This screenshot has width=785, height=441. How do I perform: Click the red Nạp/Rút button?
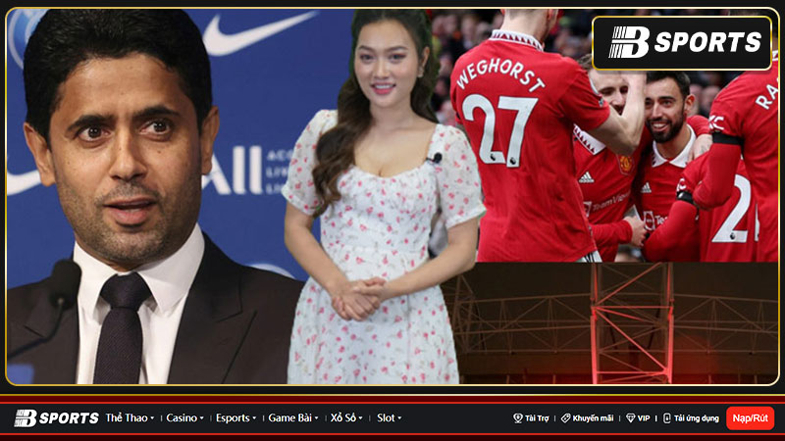[750, 418]
